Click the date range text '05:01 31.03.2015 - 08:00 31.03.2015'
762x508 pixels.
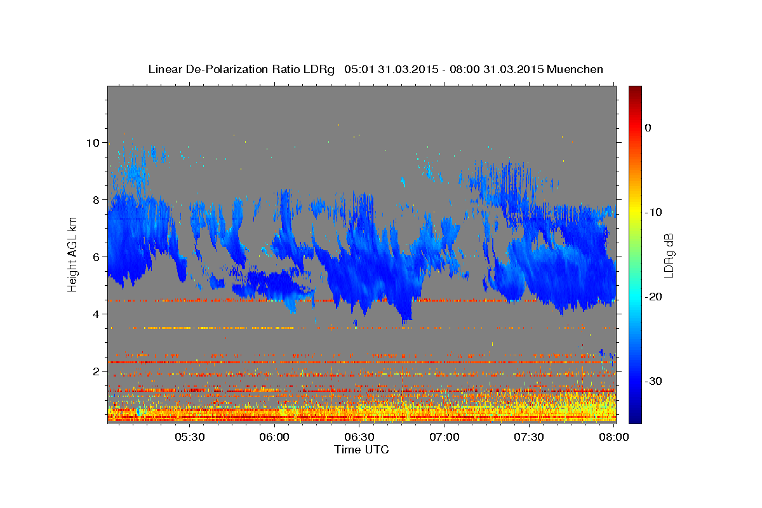[444, 69]
